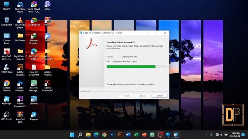Cancel the Adobe Acrobat DC installation
The width and height of the screenshot is (248, 139).
tap(159, 96)
